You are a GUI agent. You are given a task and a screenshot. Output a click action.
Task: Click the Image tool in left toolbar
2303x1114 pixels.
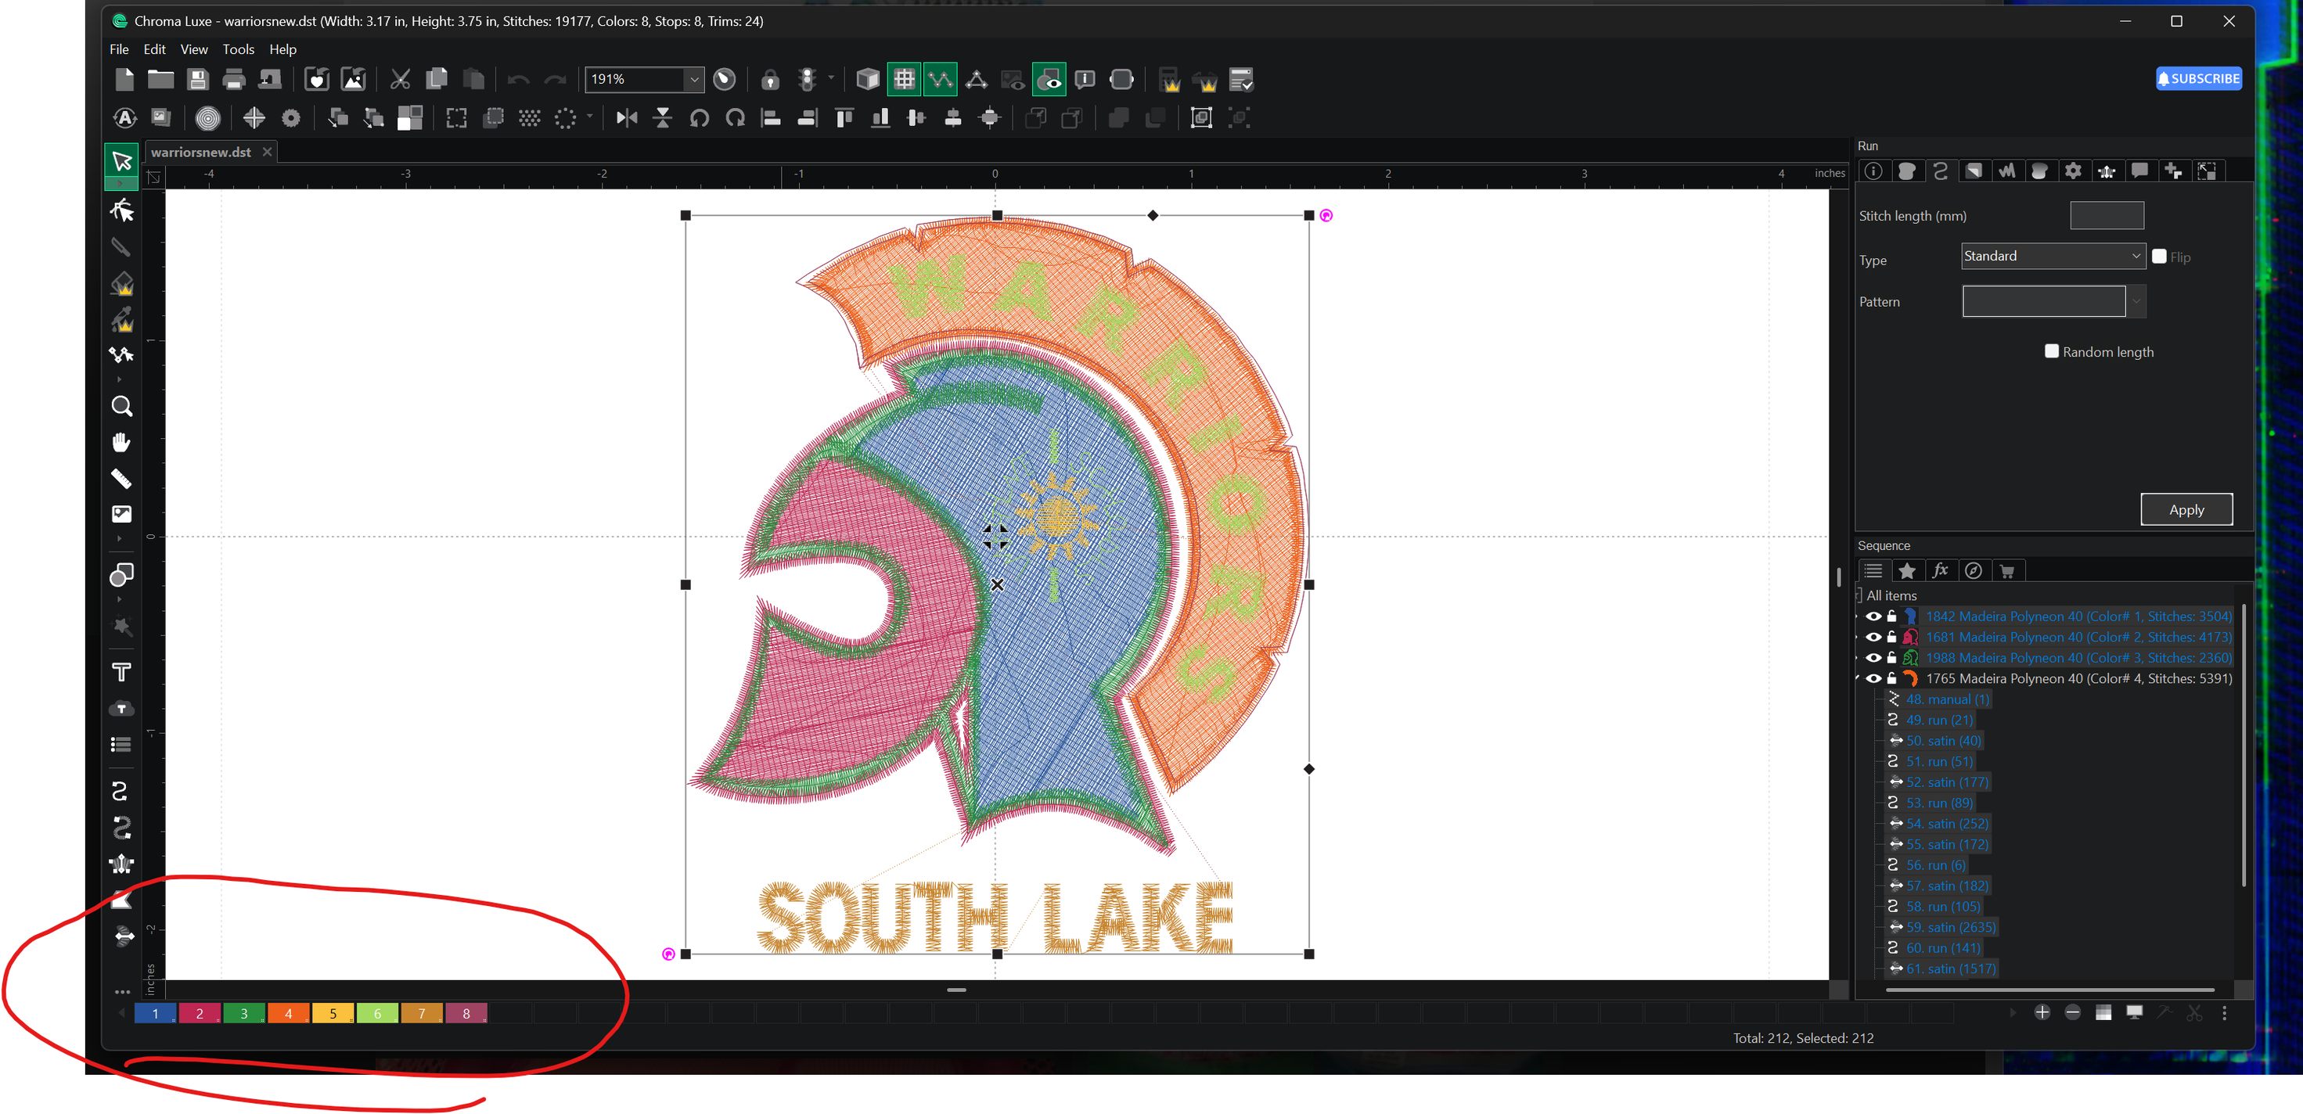click(121, 514)
